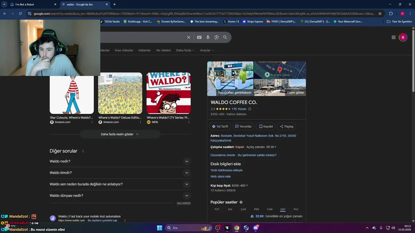Click Bu sayfanın çevirisini yap link
Image resolution: width=415 pixels, height=233 pixels.
click(x=102, y=221)
